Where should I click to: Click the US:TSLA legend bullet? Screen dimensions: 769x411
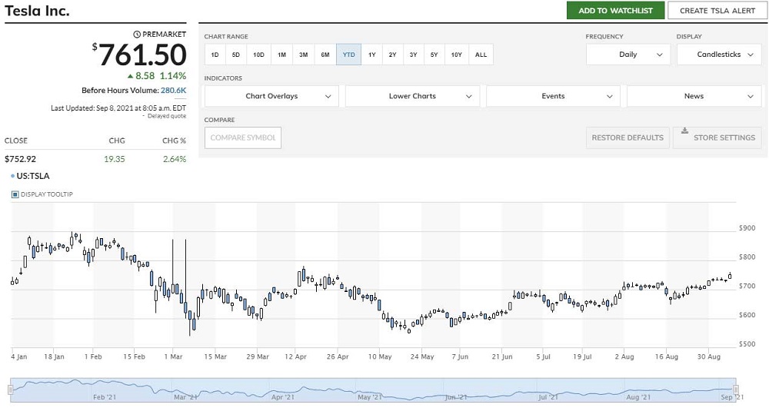[x=12, y=176]
